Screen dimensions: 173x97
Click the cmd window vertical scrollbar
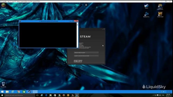(x=77, y=35)
